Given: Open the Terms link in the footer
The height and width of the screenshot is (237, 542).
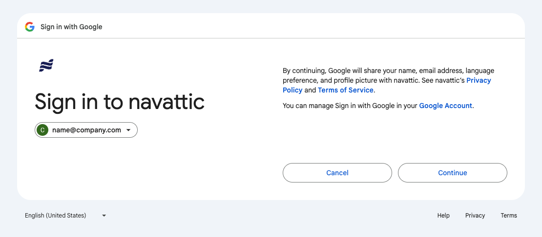Looking at the screenshot, I should [x=509, y=216].
